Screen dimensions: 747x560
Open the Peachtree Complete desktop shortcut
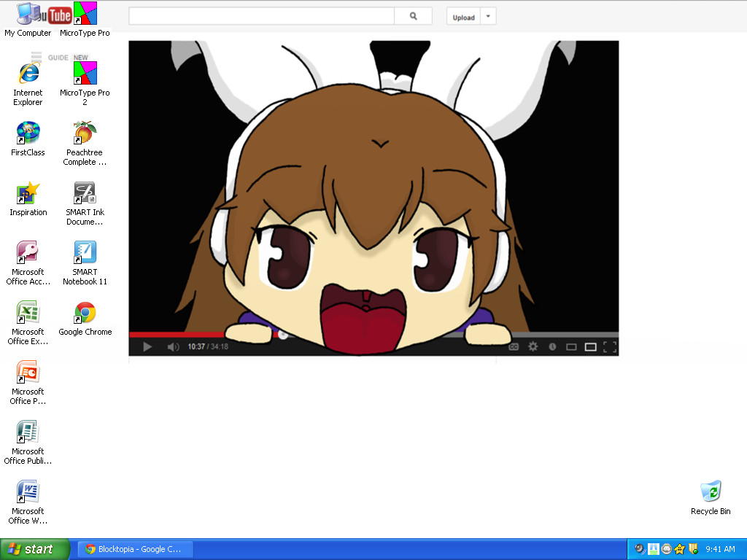point(85,144)
